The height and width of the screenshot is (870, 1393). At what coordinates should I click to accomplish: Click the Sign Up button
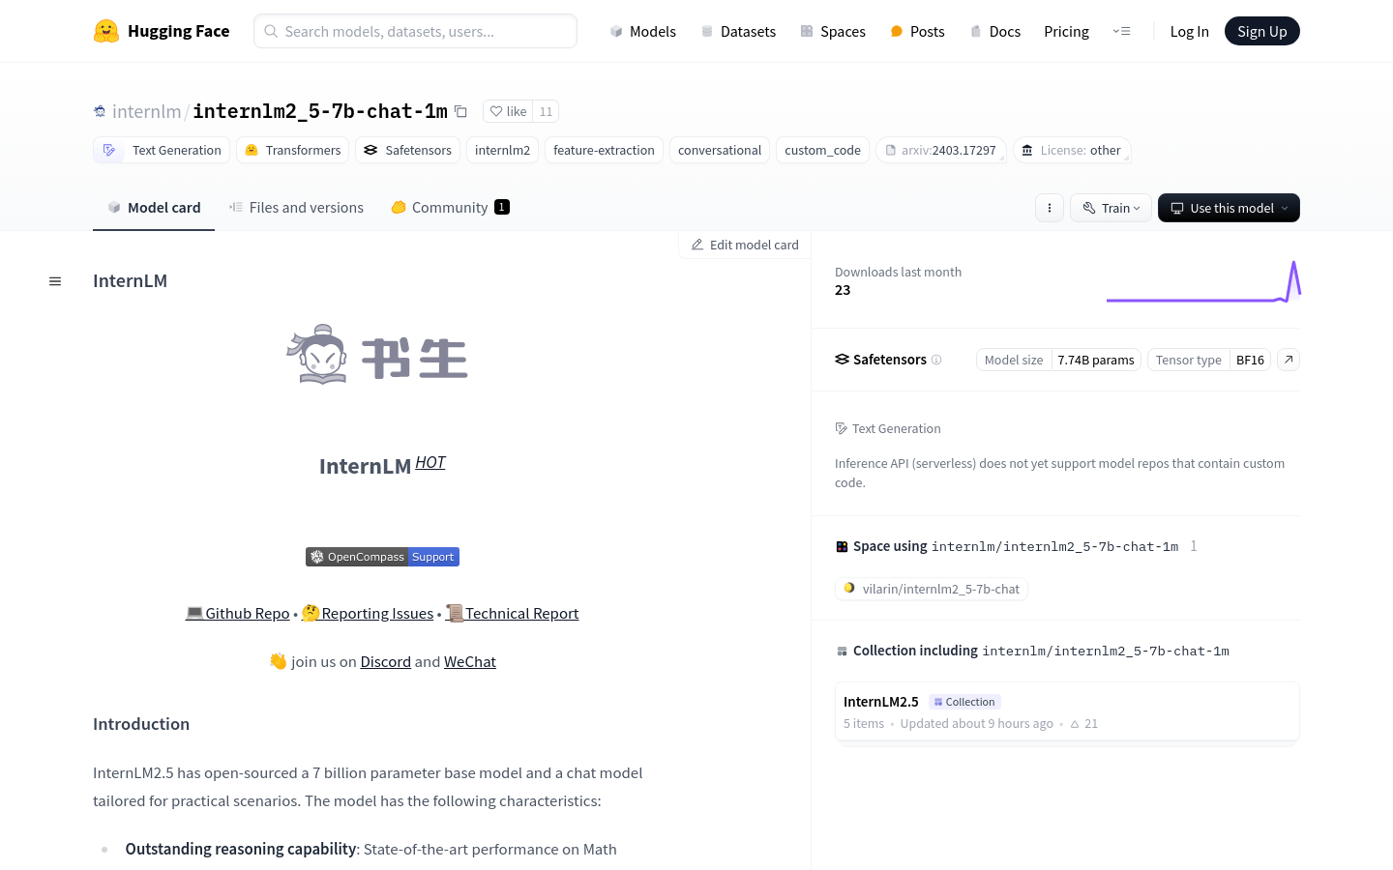pos(1261,31)
